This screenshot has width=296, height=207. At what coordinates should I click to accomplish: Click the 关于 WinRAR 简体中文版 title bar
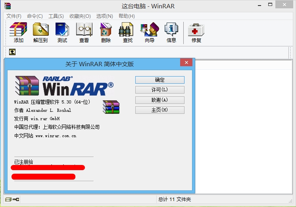click(x=100, y=64)
